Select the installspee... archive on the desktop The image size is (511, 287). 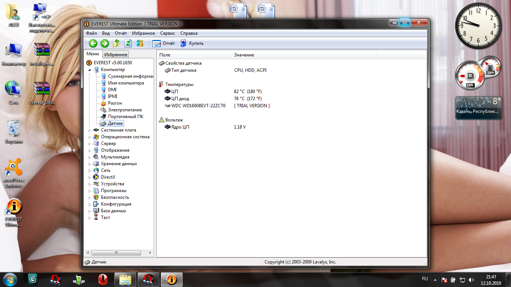click(42, 55)
